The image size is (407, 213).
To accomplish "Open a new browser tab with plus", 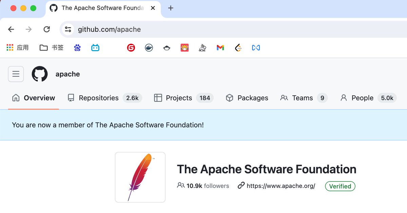I will (171, 8).
